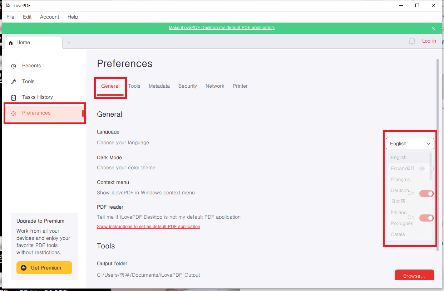Click the Tools wrench icon in the sidebar
The width and height of the screenshot is (444, 291).
(x=14, y=82)
